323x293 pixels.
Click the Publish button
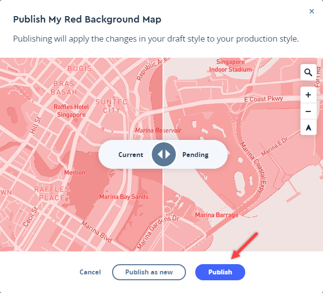pyautogui.click(x=220, y=272)
